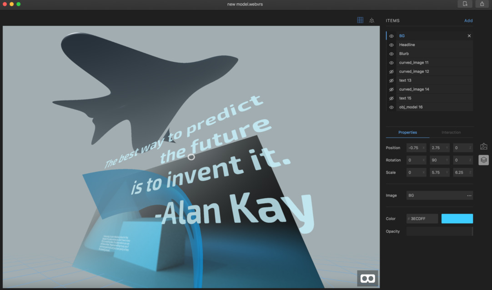The image size is (492, 290).
Task: Open the Image field's three-dot picker
Action: [x=469, y=195]
